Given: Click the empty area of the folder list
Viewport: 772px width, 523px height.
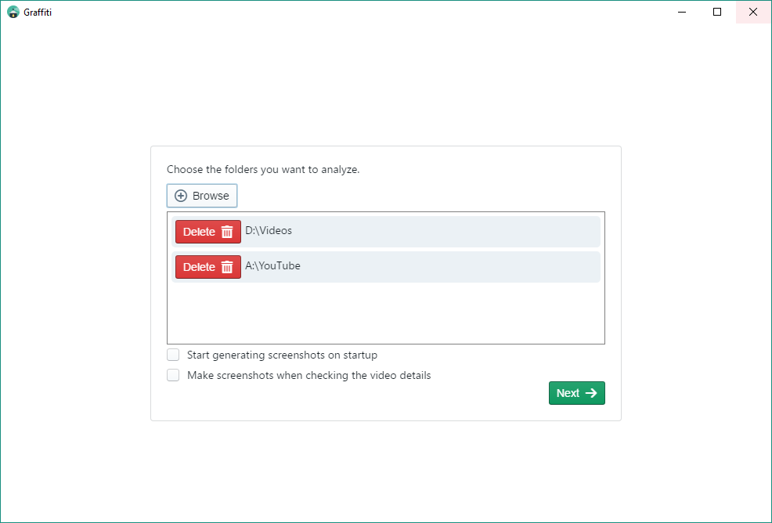Looking at the screenshot, I should pos(385,313).
